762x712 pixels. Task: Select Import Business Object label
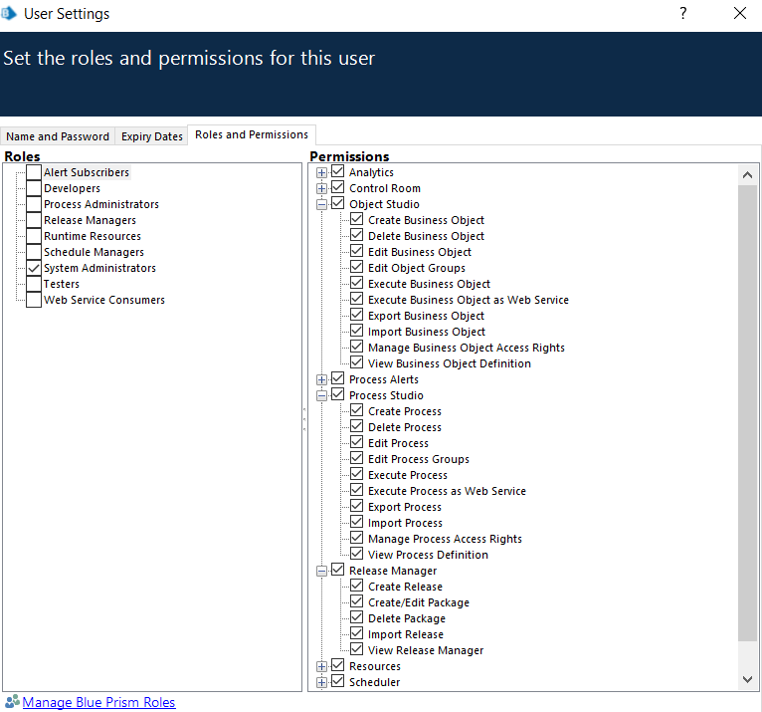[x=426, y=332]
